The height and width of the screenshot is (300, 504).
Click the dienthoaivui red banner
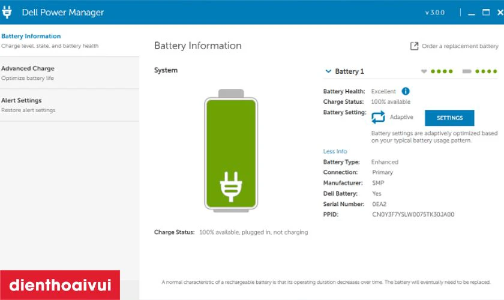60,285
